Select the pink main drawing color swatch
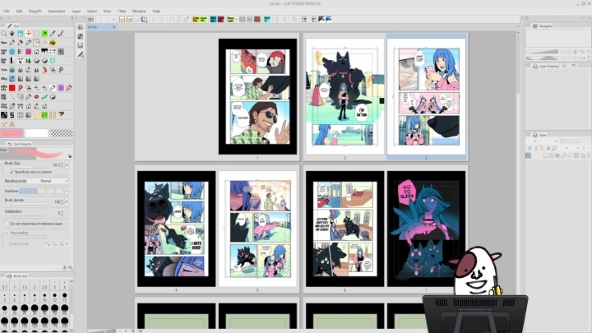The image size is (592, 333). click(12, 133)
